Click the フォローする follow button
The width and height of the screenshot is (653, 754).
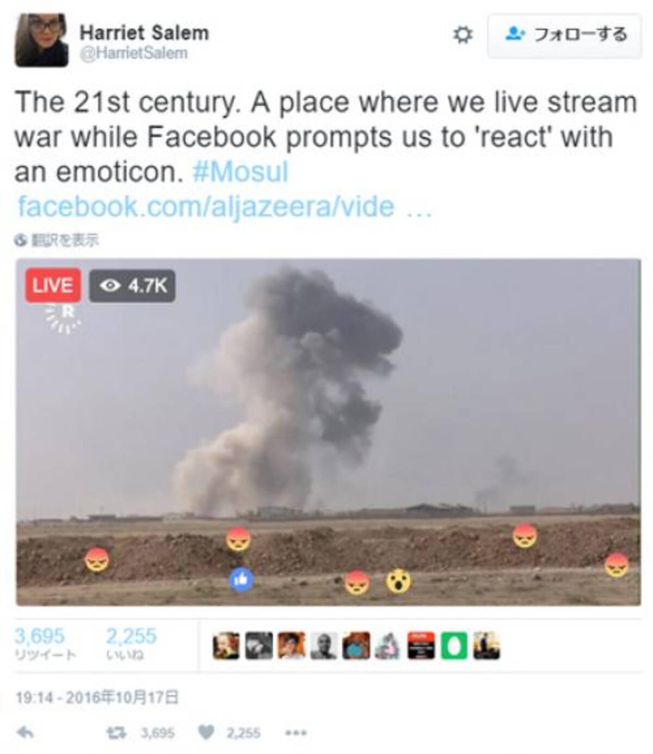[564, 35]
